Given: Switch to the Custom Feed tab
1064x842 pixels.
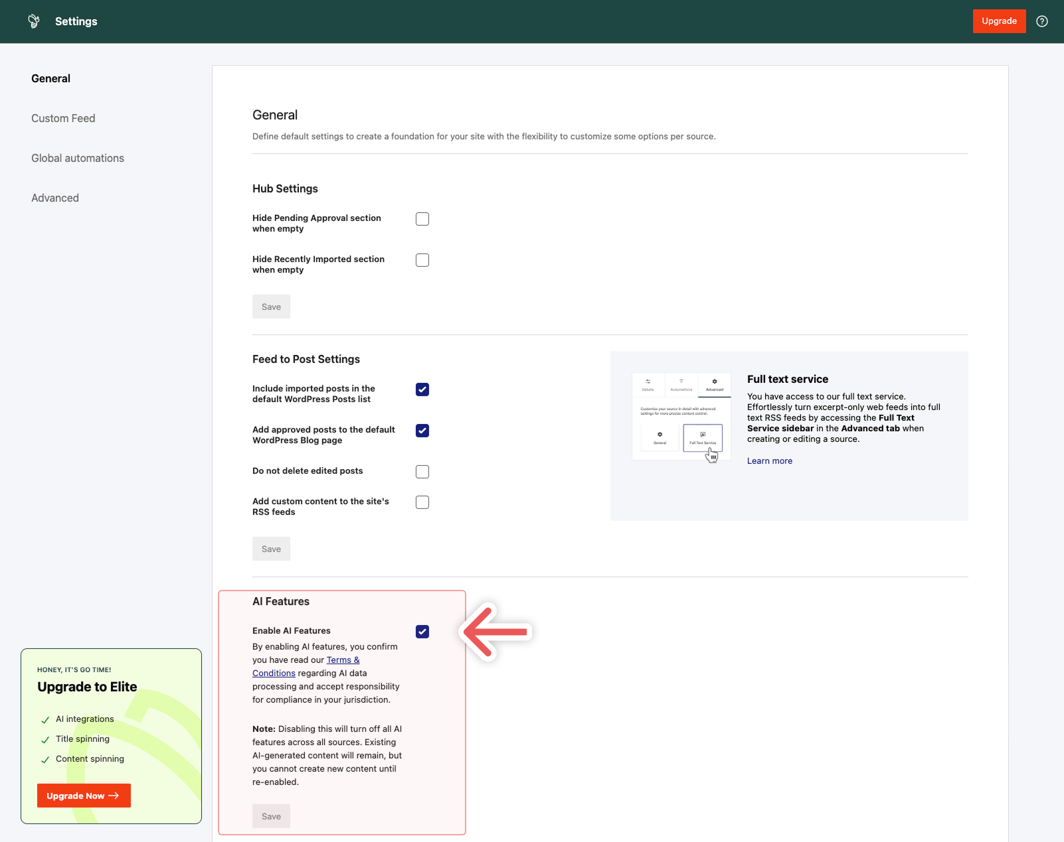Looking at the screenshot, I should (63, 118).
